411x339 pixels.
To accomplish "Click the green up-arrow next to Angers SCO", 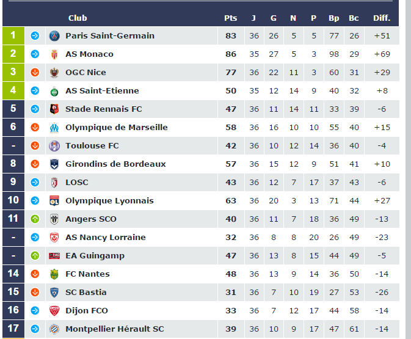I will (35, 219).
